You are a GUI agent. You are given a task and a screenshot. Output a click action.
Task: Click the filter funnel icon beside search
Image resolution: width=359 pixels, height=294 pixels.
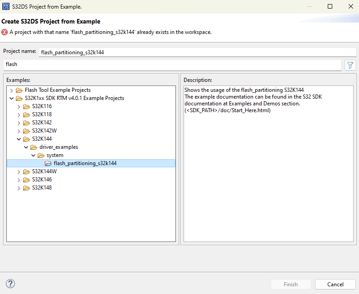click(x=350, y=65)
